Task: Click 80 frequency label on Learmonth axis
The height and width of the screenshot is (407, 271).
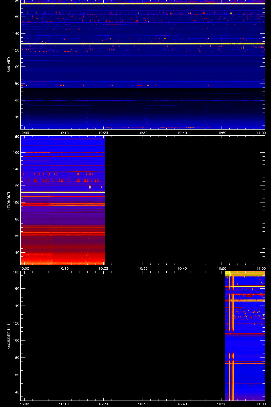Action: [x=17, y=219]
